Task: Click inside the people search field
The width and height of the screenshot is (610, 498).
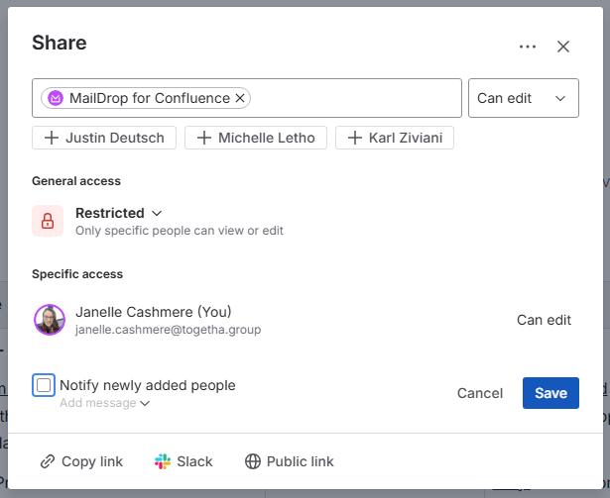Action: point(357,98)
